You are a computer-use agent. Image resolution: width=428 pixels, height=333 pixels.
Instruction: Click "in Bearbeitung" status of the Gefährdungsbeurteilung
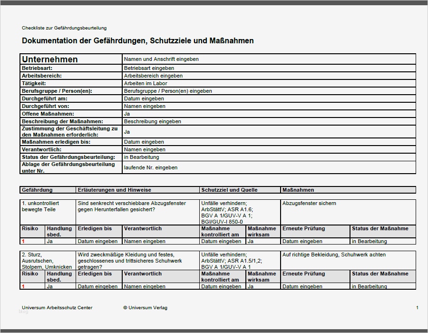coord(139,157)
